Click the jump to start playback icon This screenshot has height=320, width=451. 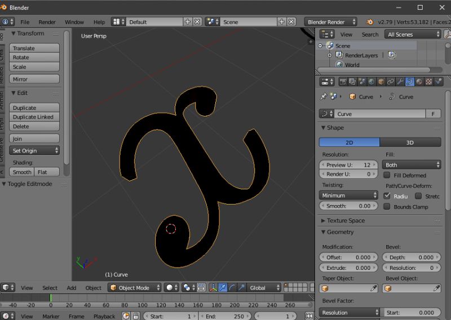point(309,316)
